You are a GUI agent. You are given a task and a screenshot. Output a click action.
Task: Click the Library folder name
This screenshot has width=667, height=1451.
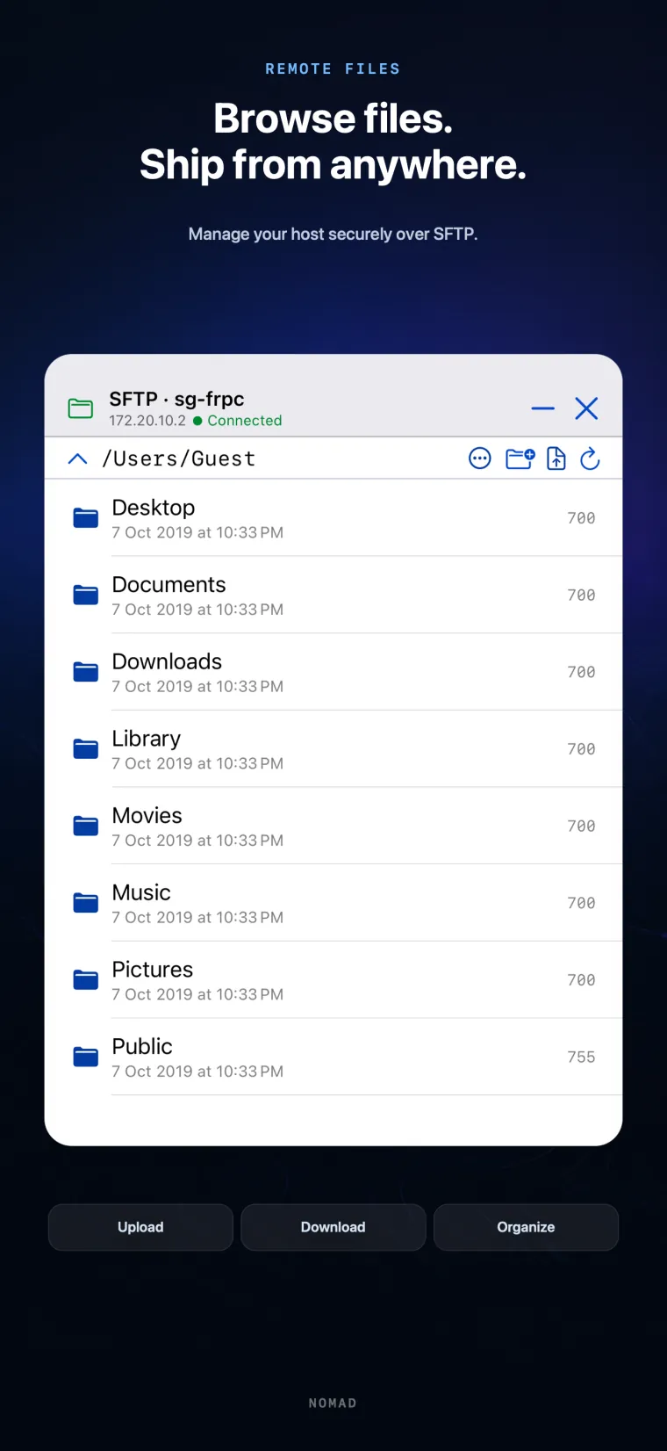pos(147,739)
